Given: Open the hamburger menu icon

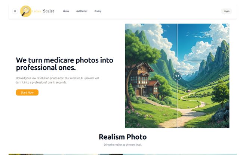Looking at the screenshot, I should [15, 11].
